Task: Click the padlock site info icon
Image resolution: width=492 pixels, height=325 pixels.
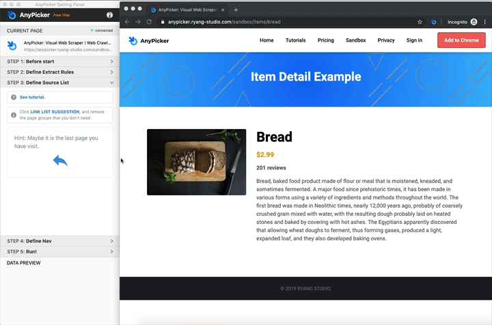Action: point(163,22)
